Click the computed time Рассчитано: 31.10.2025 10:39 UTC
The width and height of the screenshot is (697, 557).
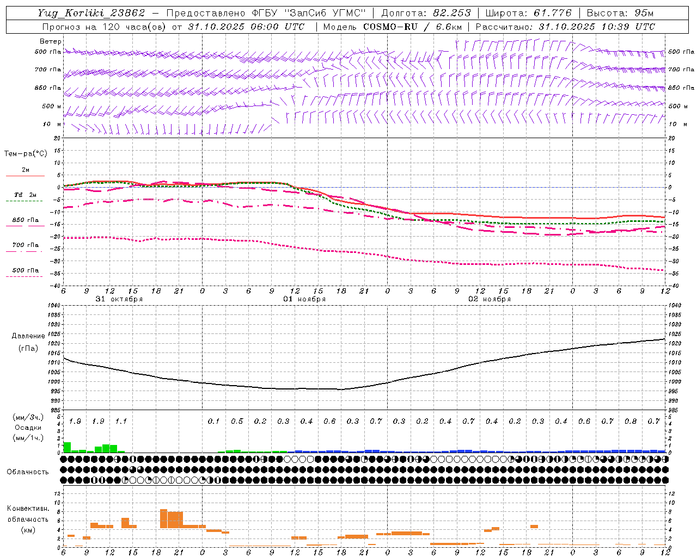[565, 27]
